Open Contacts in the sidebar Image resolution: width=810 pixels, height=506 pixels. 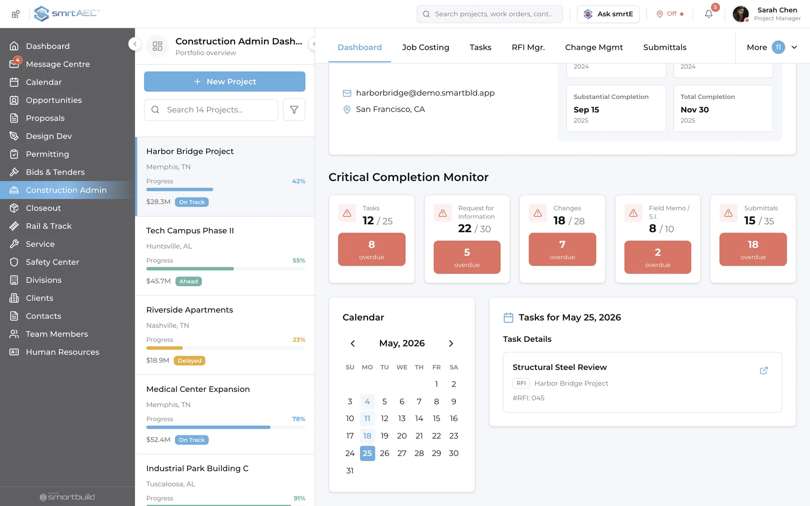(x=67, y=316)
